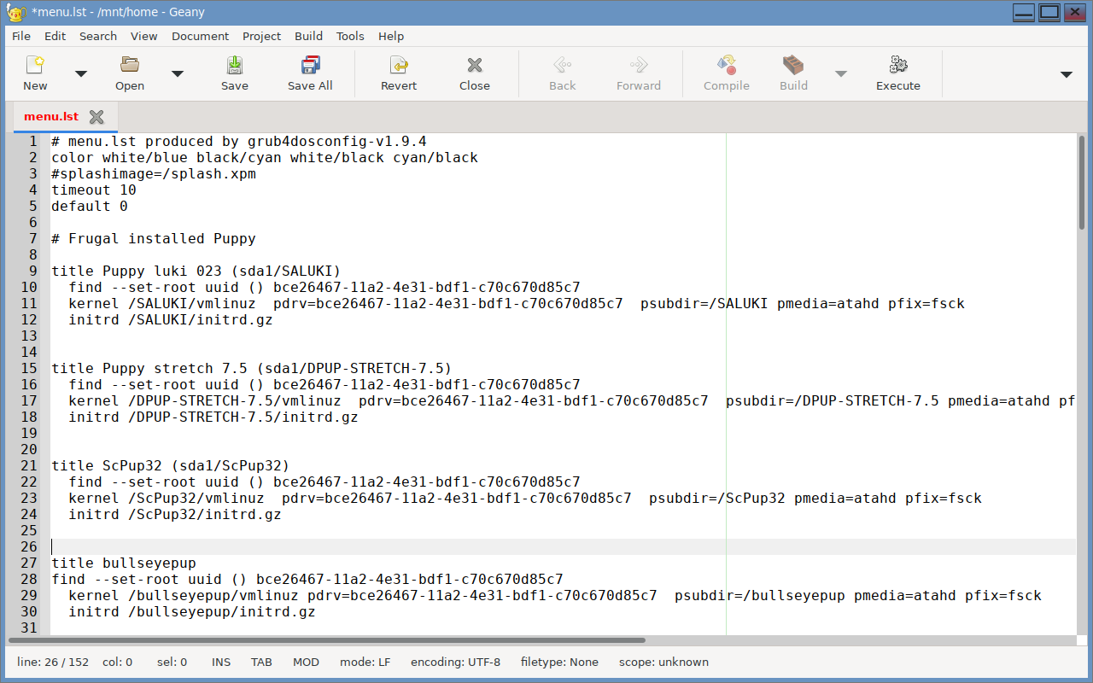Expand the toolbar overflow arrow
Image resolution: width=1093 pixels, height=683 pixels.
click(x=1067, y=74)
